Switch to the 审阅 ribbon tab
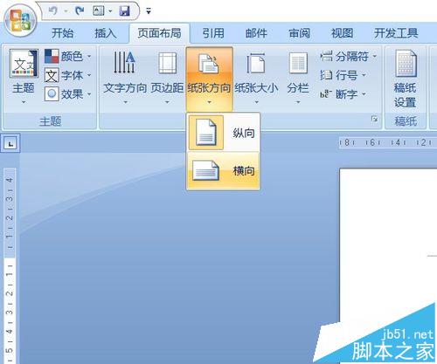 click(299, 33)
